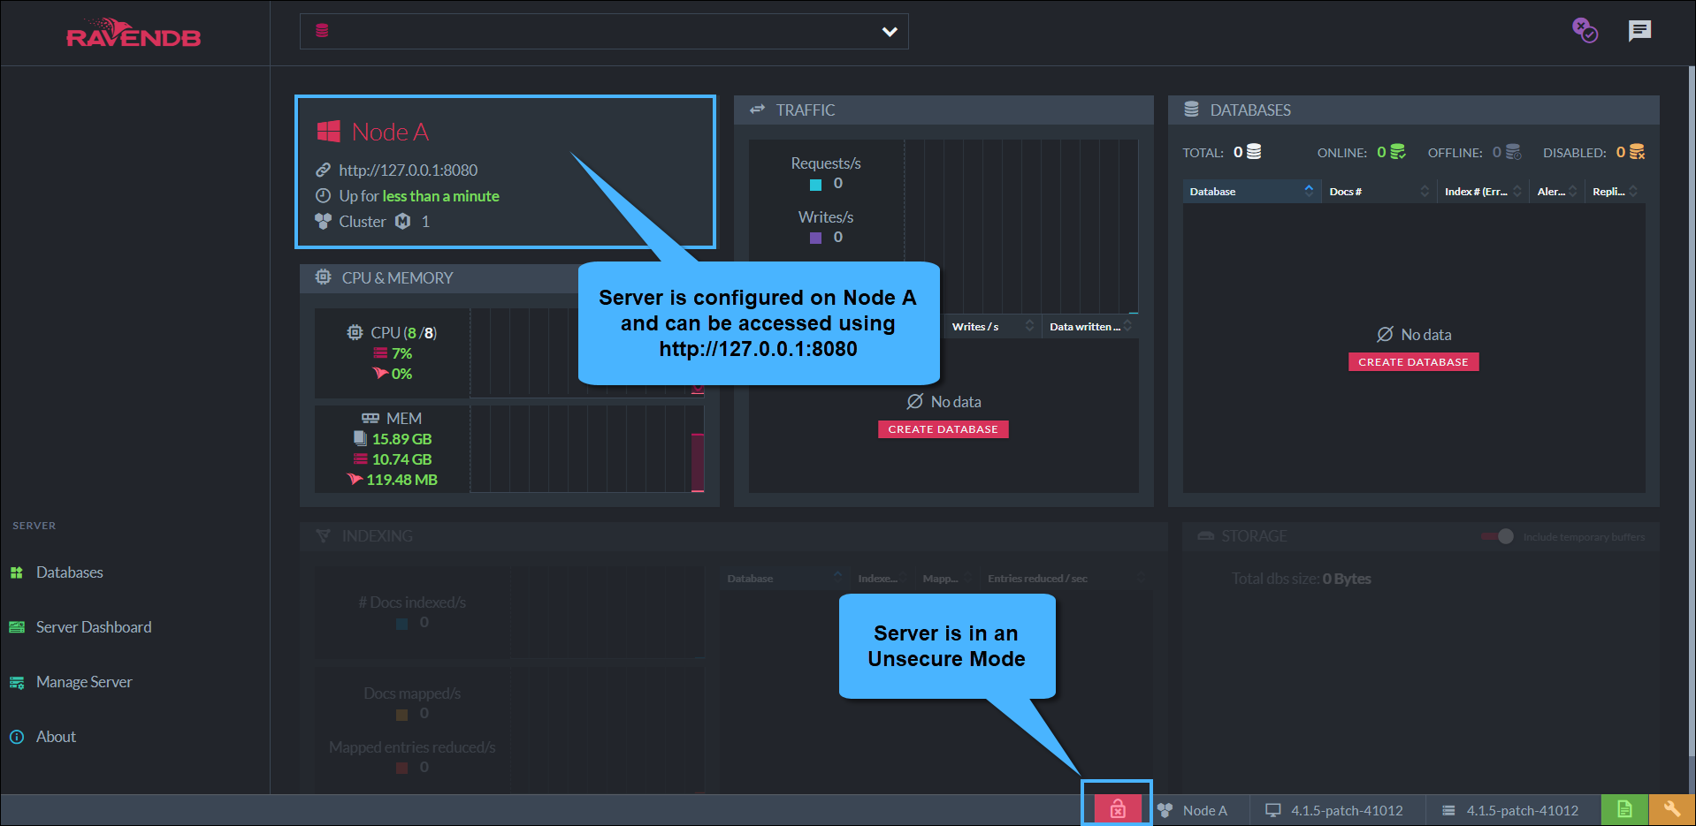Click the INDEXING filter icon

pyautogui.click(x=324, y=536)
